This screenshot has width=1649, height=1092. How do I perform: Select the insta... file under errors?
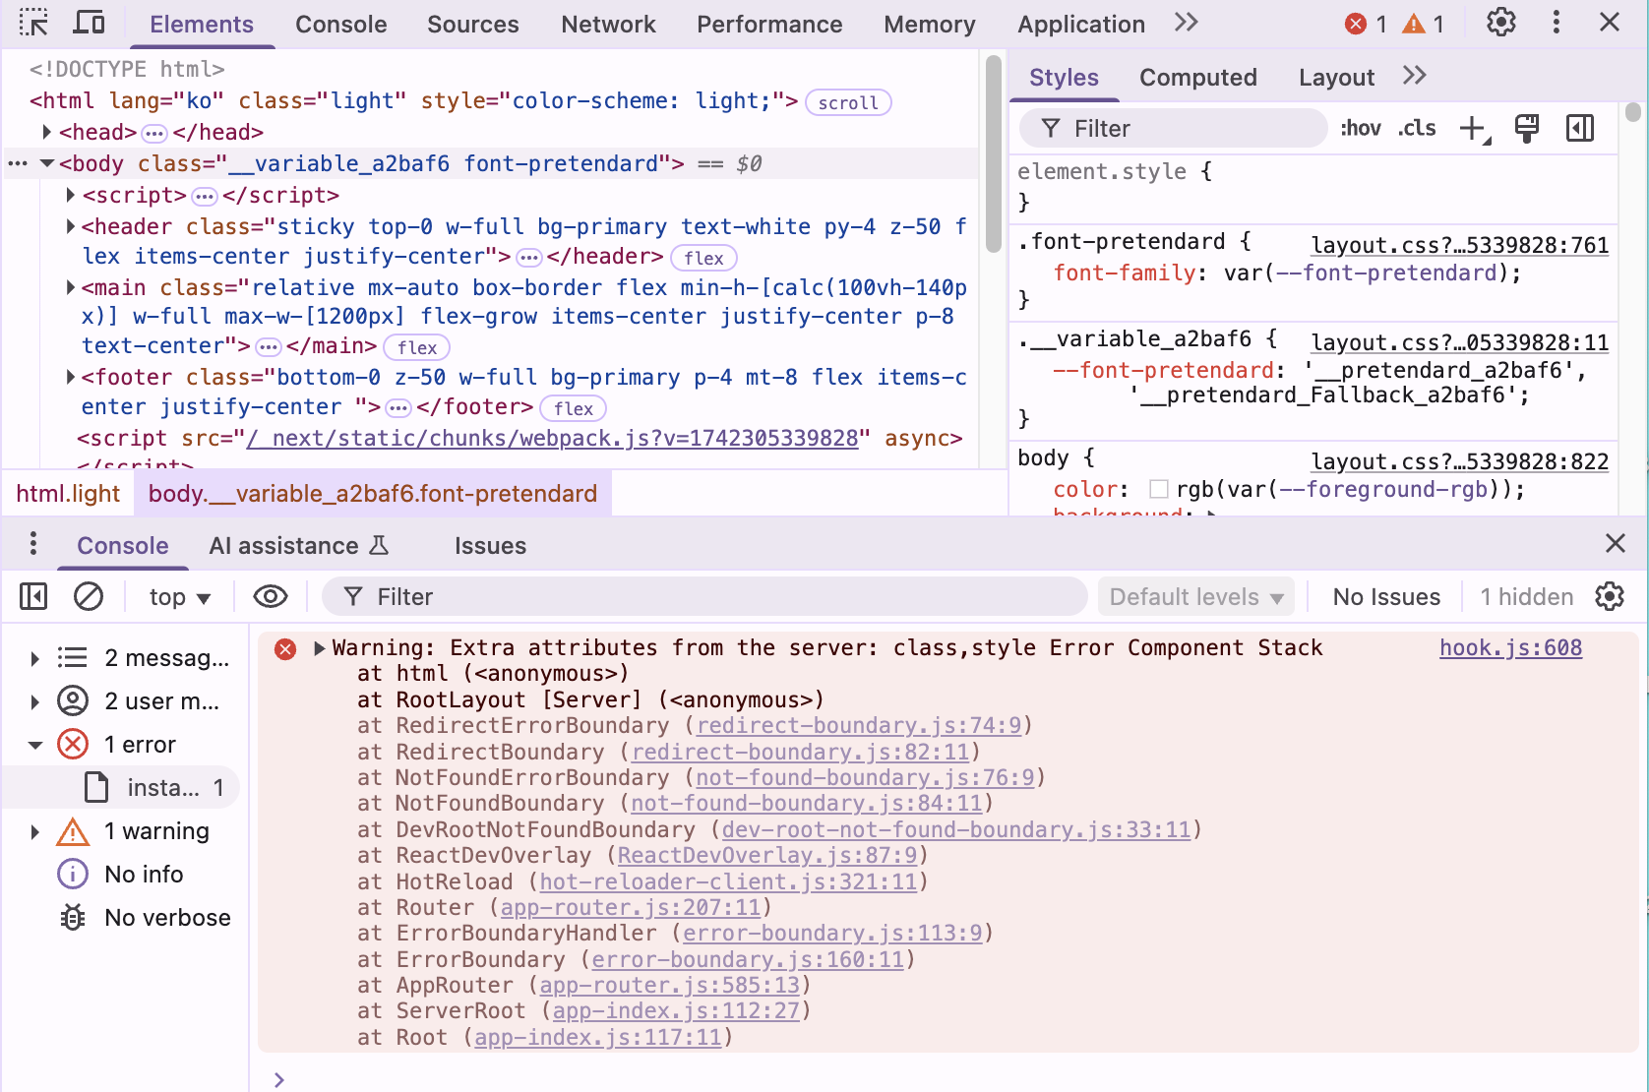click(x=122, y=788)
